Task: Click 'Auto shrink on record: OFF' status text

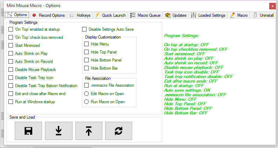Action: 191,63
